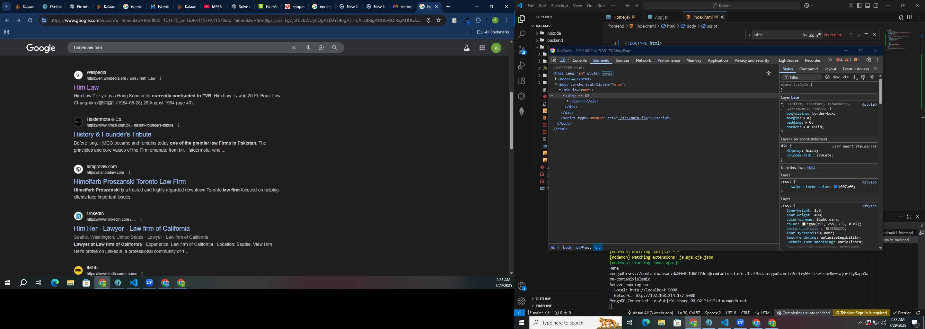Open background-color #FEEBDC swatch
Image resolution: width=925 pixels, height=329 pixels.
tap(827, 229)
